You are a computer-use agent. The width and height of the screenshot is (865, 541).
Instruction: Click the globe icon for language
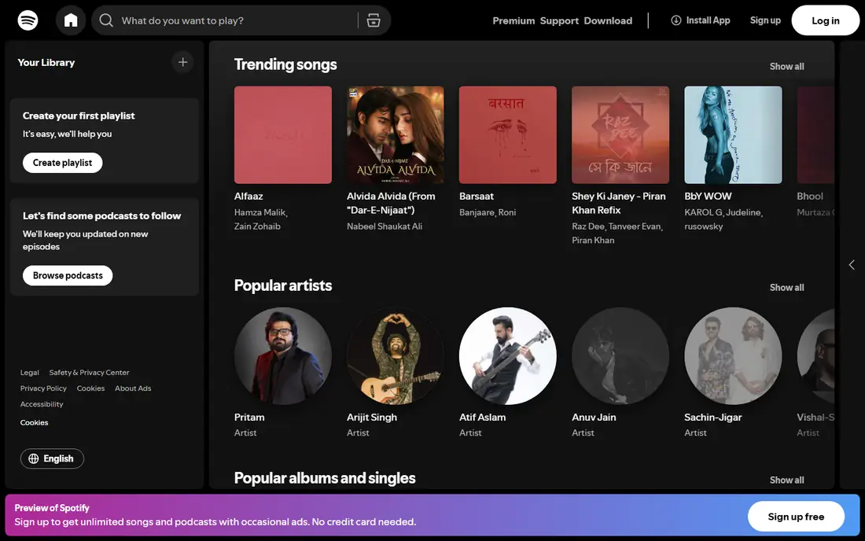(34, 458)
